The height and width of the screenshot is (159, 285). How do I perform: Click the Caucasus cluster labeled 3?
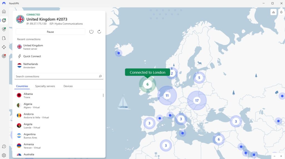(236, 121)
